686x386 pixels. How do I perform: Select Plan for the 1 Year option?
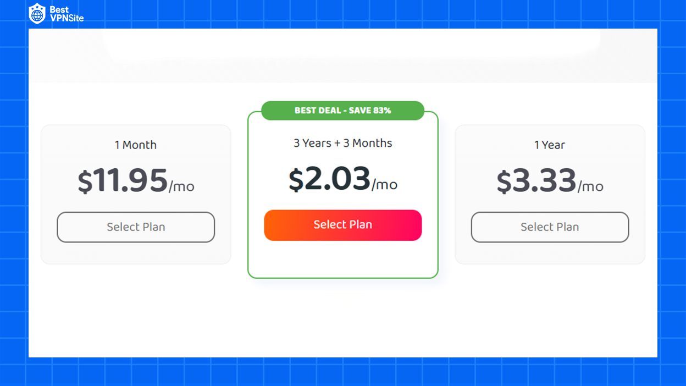(x=550, y=227)
